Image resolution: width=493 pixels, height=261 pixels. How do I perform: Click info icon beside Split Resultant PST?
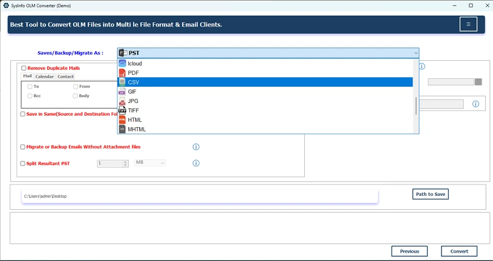[196, 163]
